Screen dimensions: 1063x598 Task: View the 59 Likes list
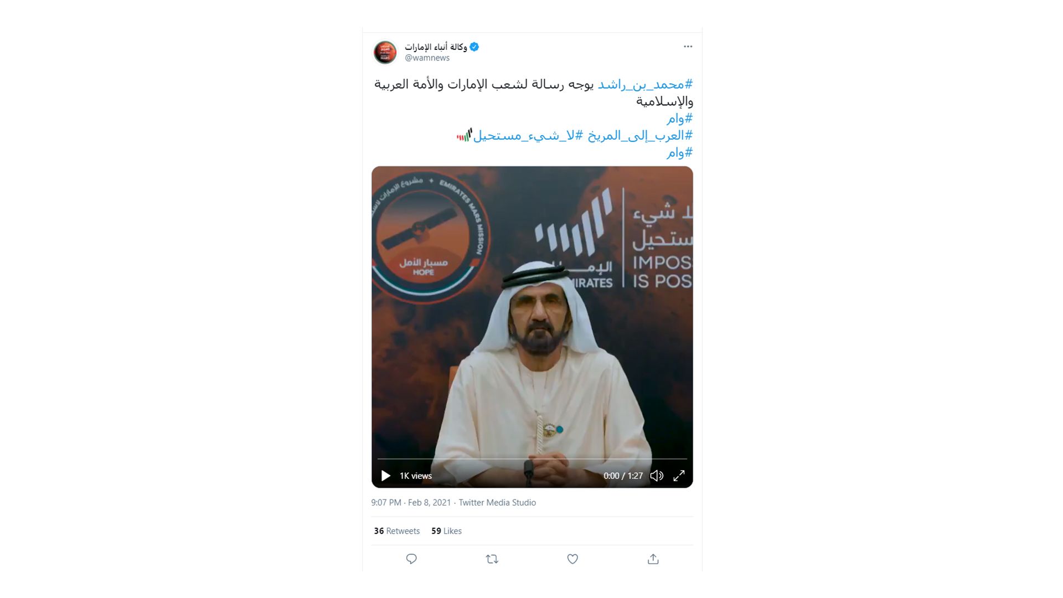[x=446, y=531]
